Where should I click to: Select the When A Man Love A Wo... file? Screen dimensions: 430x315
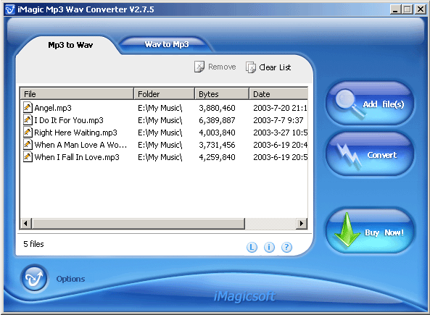164,145
